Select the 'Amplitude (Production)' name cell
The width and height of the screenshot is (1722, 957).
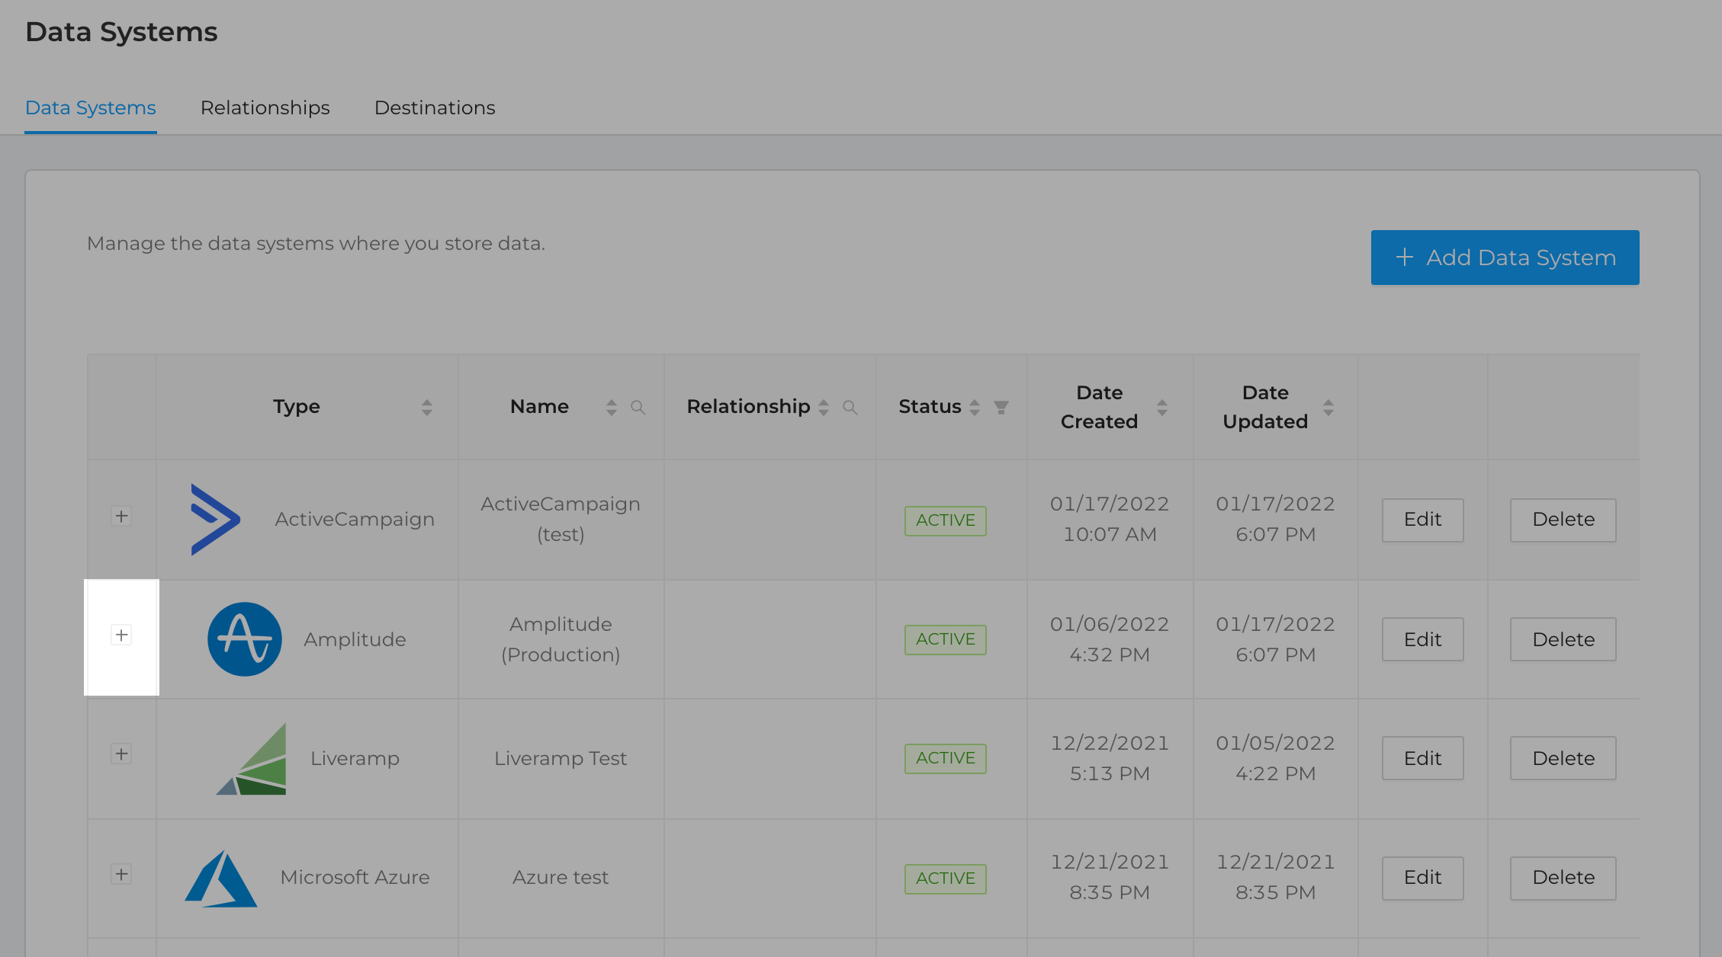click(561, 640)
